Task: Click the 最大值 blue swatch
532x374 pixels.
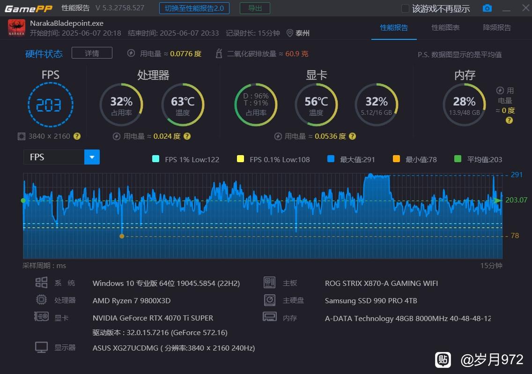Action: (331, 158)
